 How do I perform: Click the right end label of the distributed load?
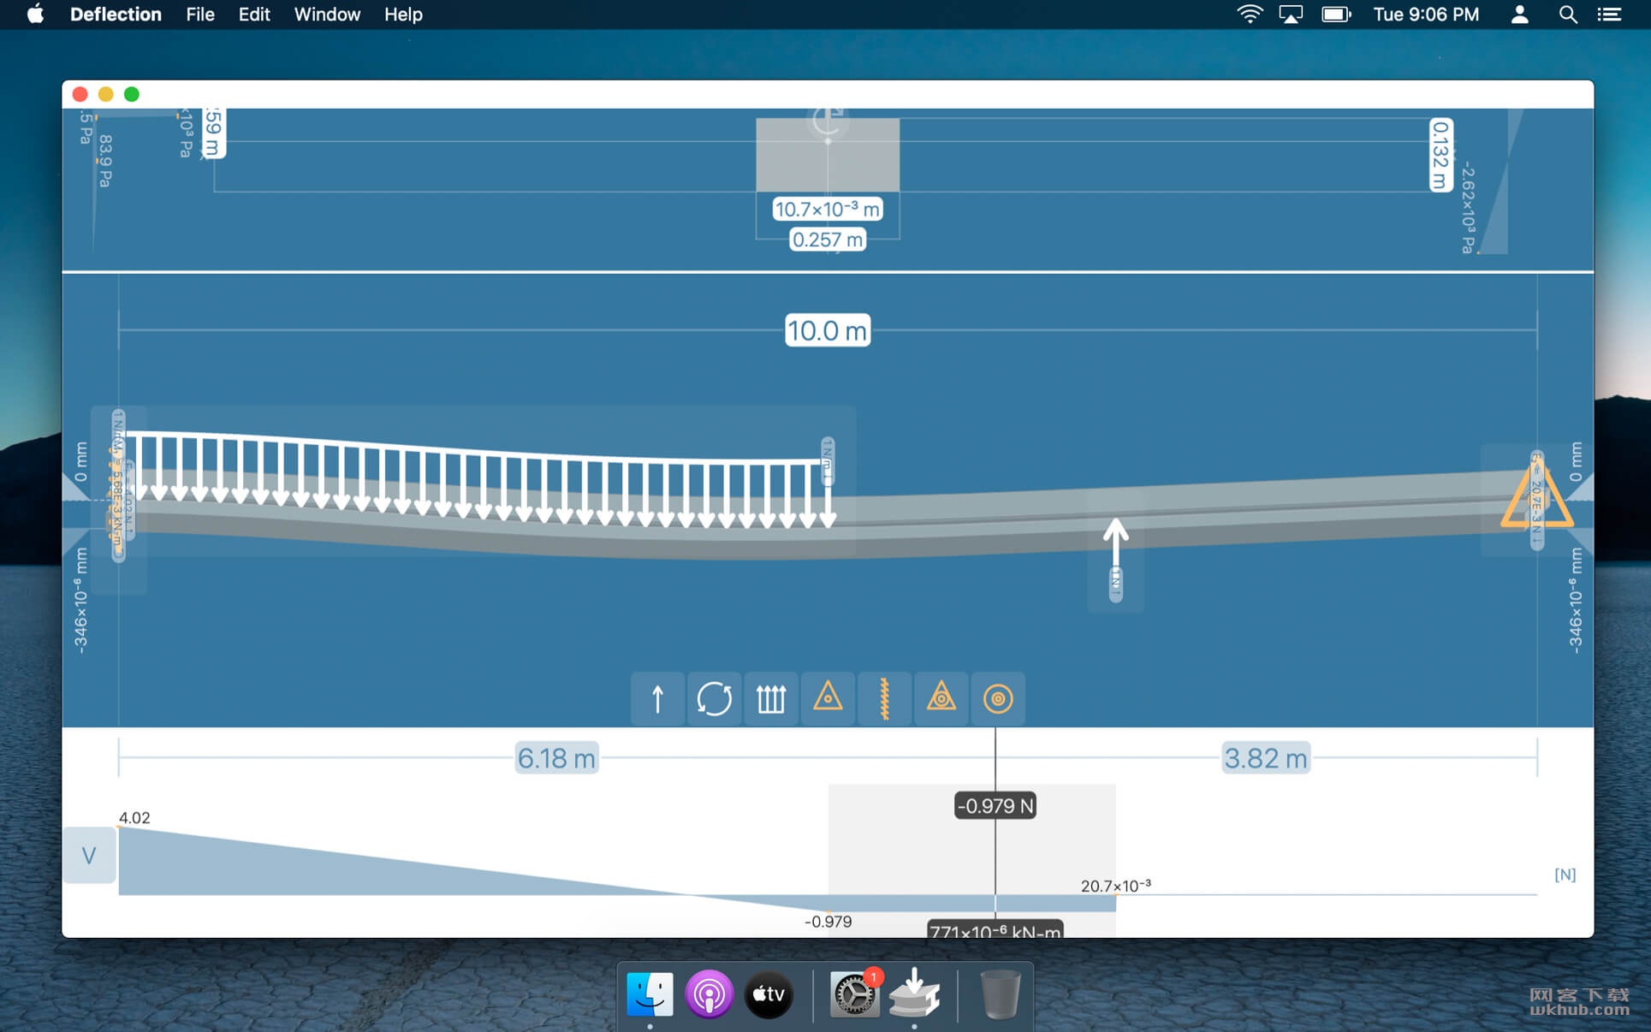pos(827,461)
